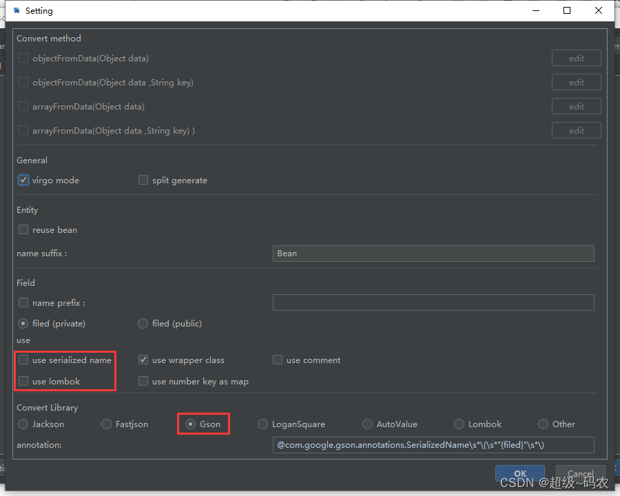
Task: Enable use serialized name
Action: pos(23,360)
